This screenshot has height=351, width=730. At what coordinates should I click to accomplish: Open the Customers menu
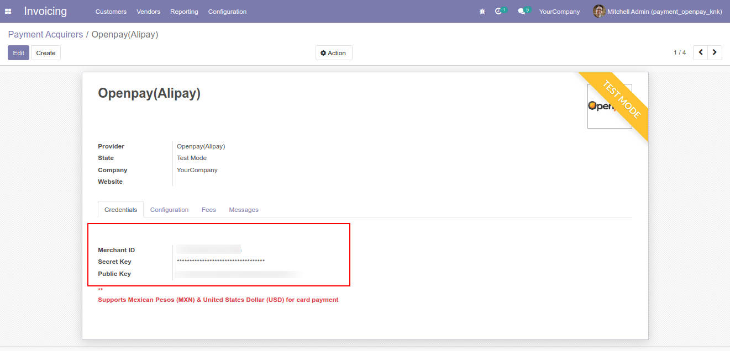(x=111, y=12)
